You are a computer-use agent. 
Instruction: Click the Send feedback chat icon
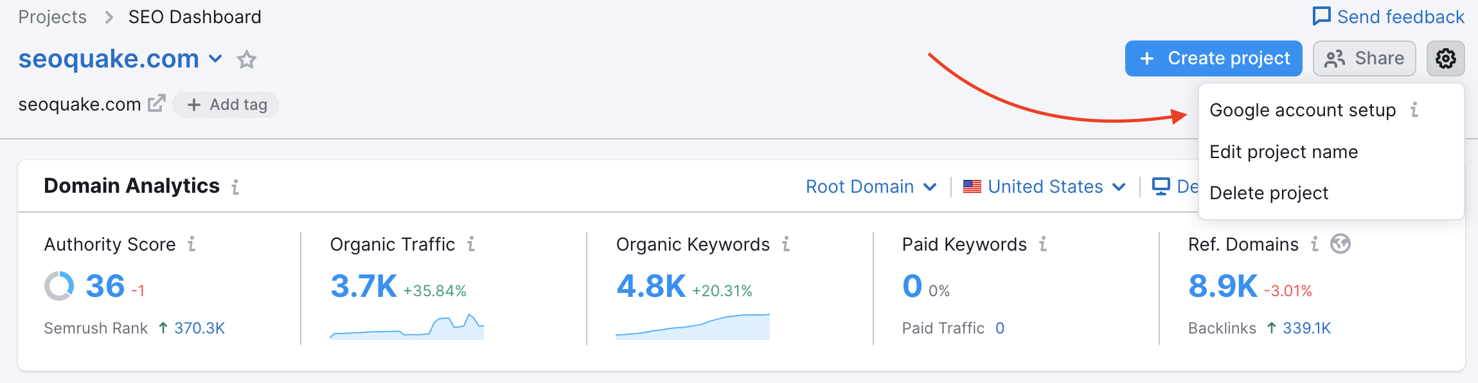click(x=1321, y=16)
